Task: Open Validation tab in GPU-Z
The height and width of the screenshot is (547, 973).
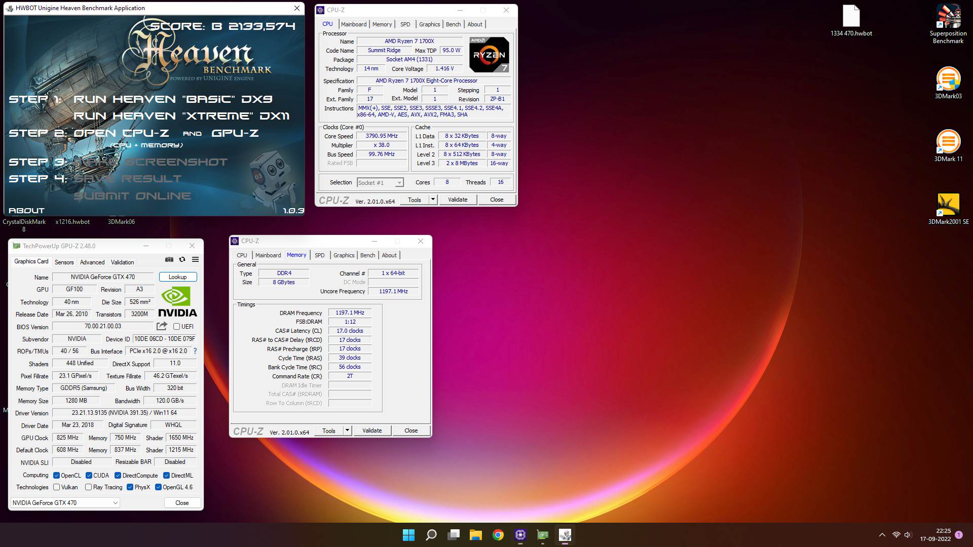Action: (x=123, y=262)
